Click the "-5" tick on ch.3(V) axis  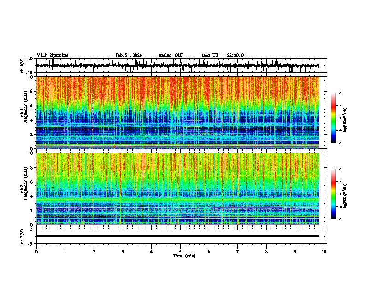click(x=31, y=244)
